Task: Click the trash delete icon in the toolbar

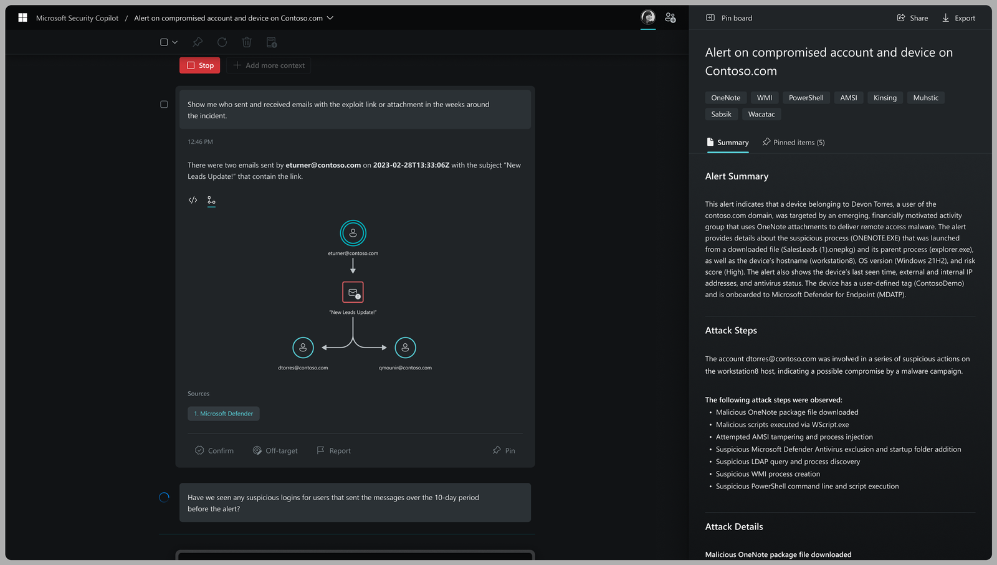Action: (x=247, y=42)
